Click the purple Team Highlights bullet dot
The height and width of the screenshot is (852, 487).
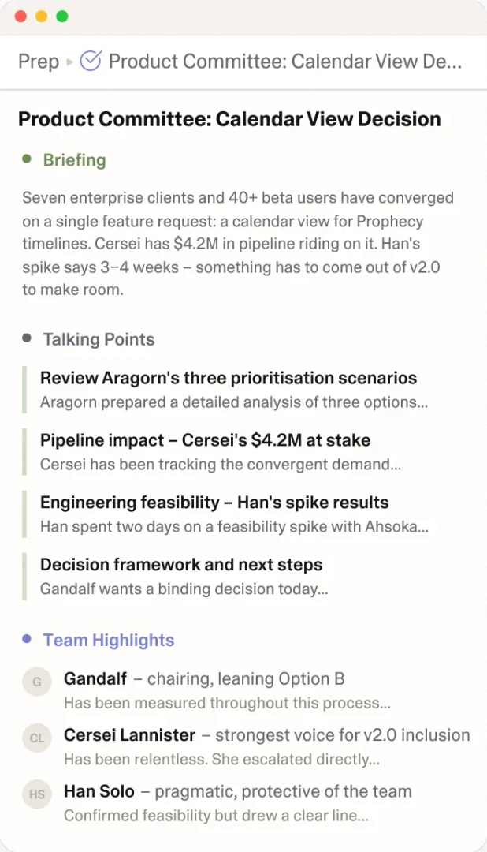[x=27, y=639]
